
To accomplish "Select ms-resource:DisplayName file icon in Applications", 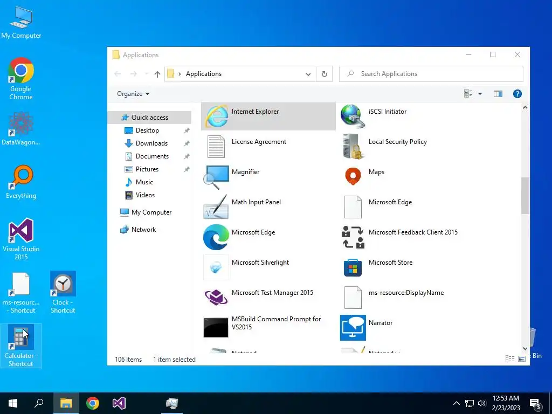I will tap(353, 298).
